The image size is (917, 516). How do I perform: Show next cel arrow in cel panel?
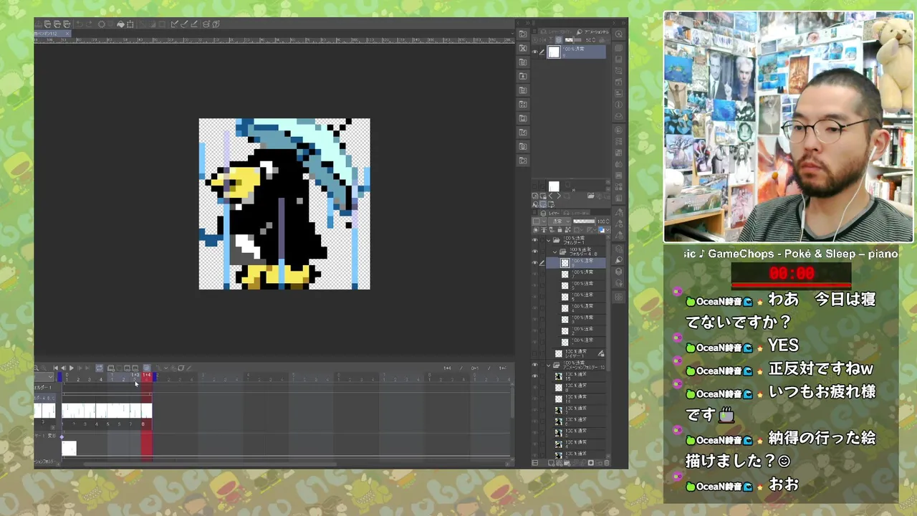point(559,196)
